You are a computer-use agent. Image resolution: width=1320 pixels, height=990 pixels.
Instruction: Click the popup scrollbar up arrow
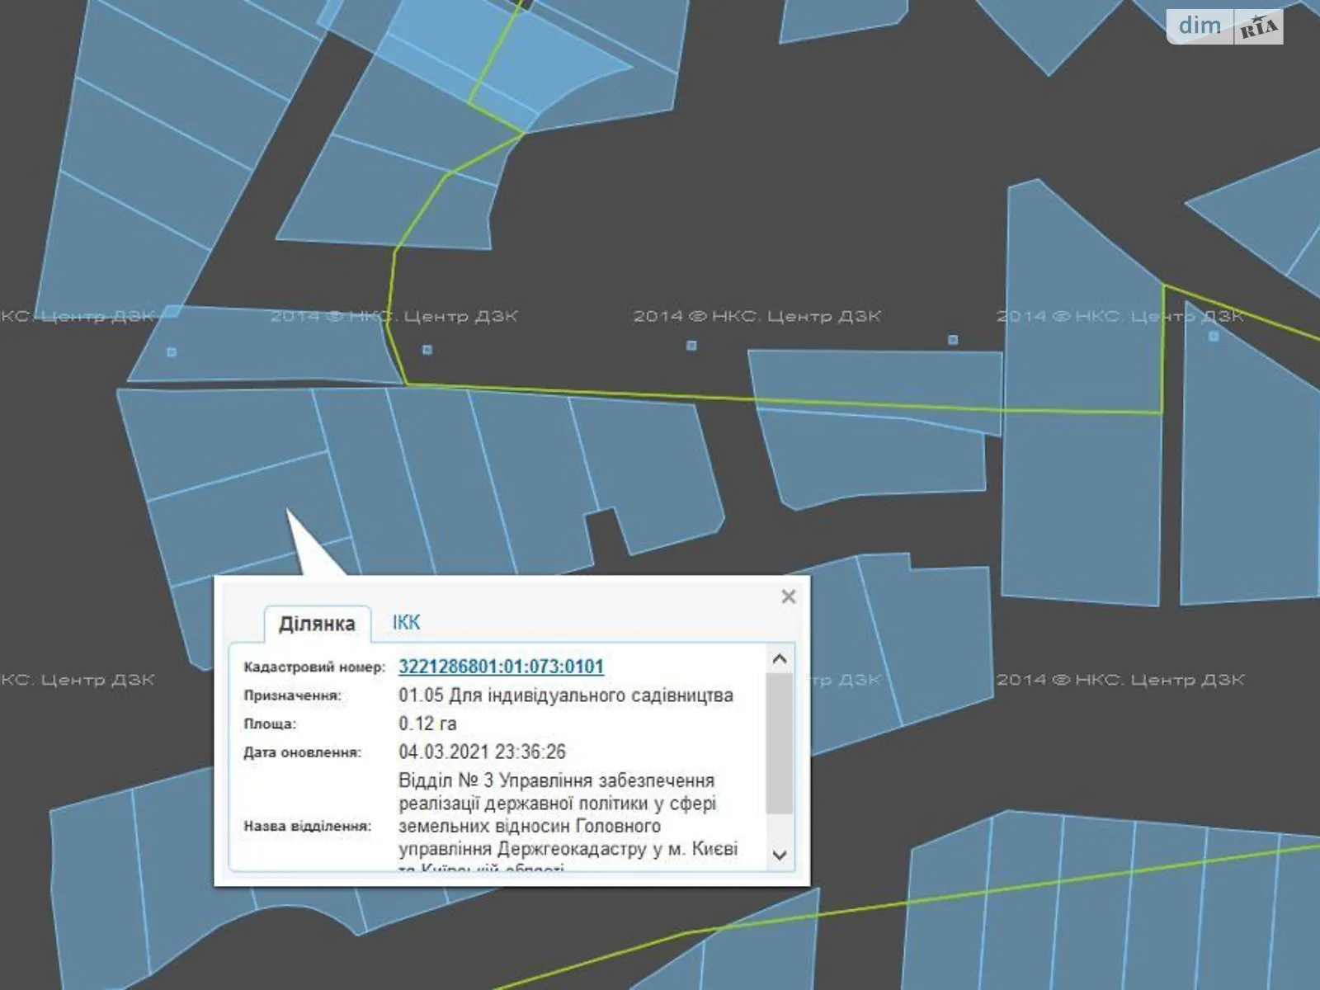[780, 659]
